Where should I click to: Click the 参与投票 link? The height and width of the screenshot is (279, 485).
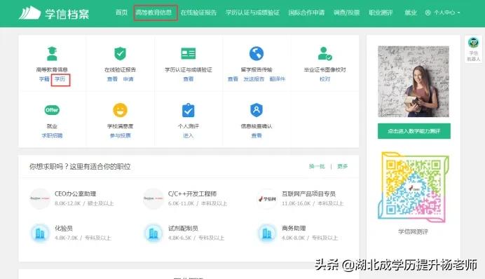pos(120,135)
